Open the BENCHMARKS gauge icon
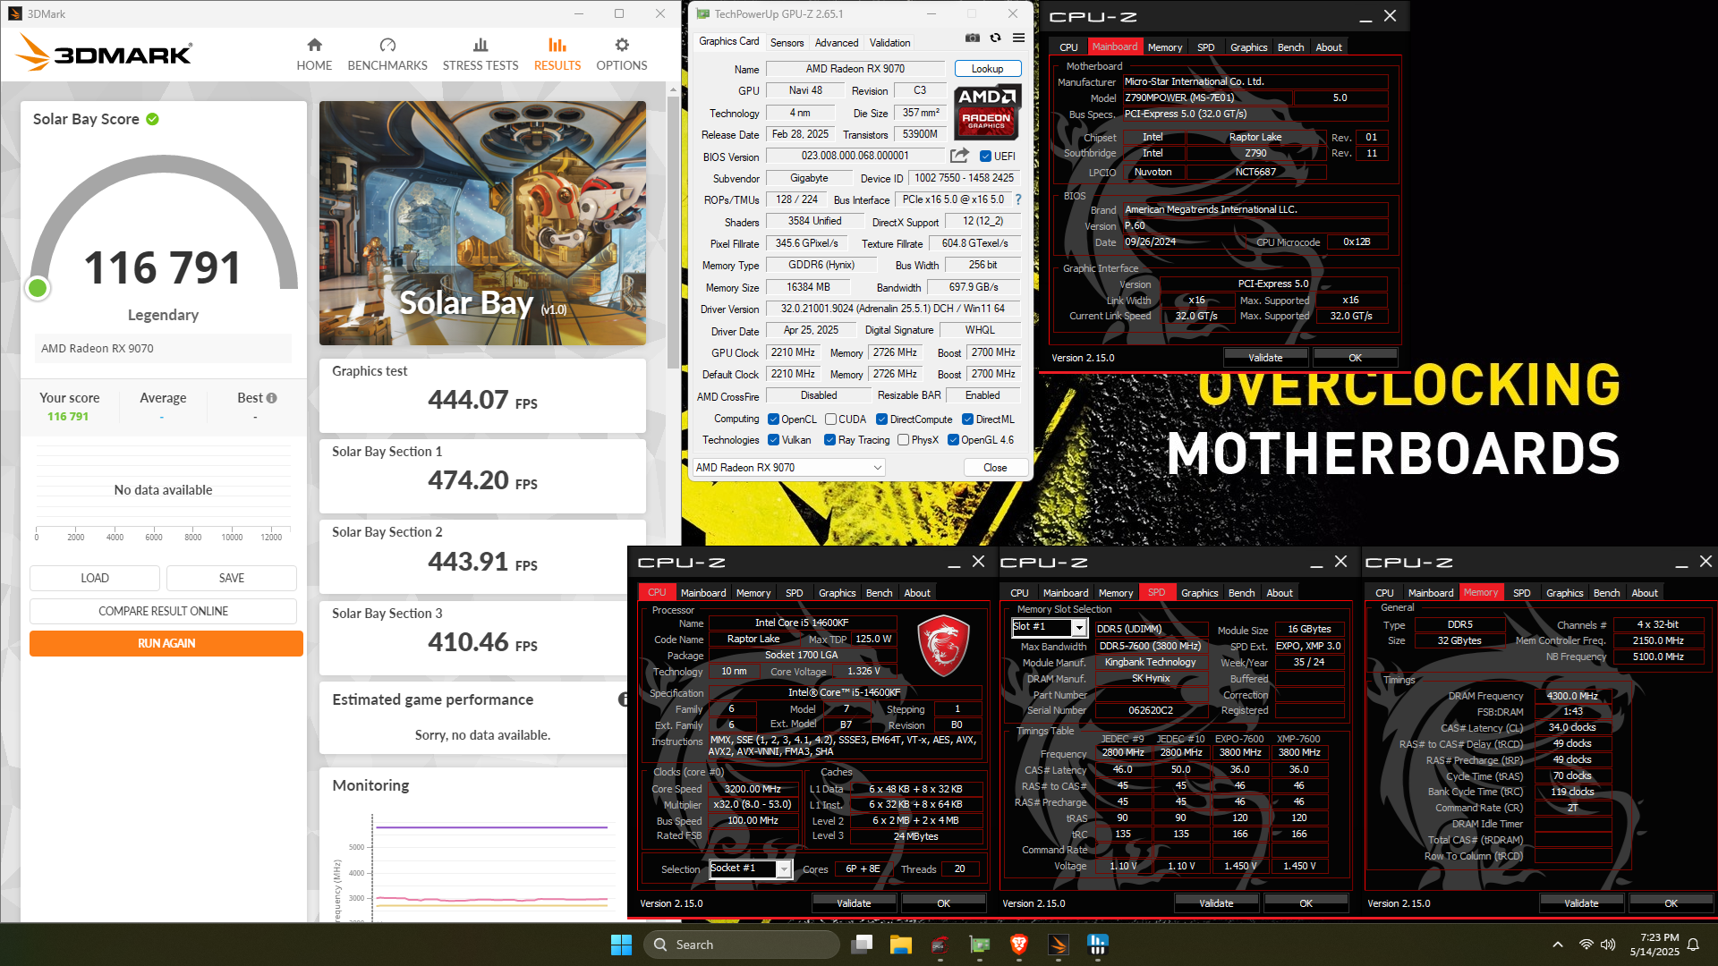The width and height of the screenshot is (1718, 966). (387, 45)
